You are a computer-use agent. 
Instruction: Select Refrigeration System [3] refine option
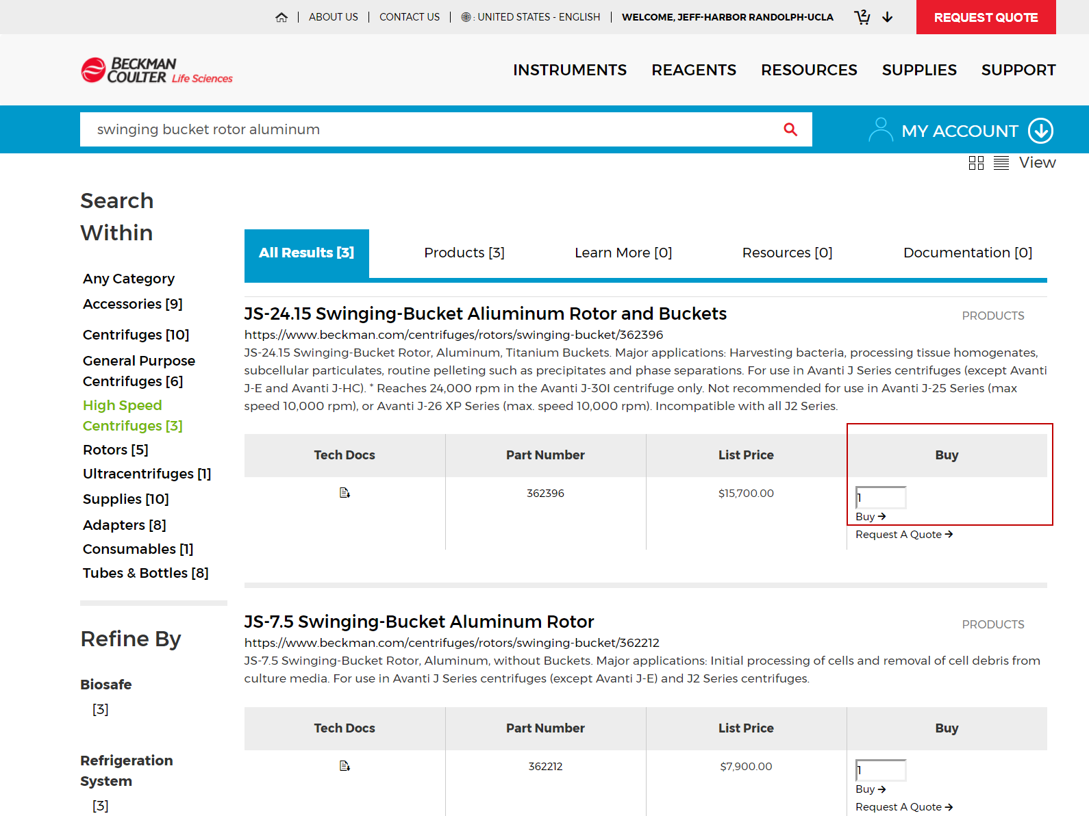coord(101,806)
